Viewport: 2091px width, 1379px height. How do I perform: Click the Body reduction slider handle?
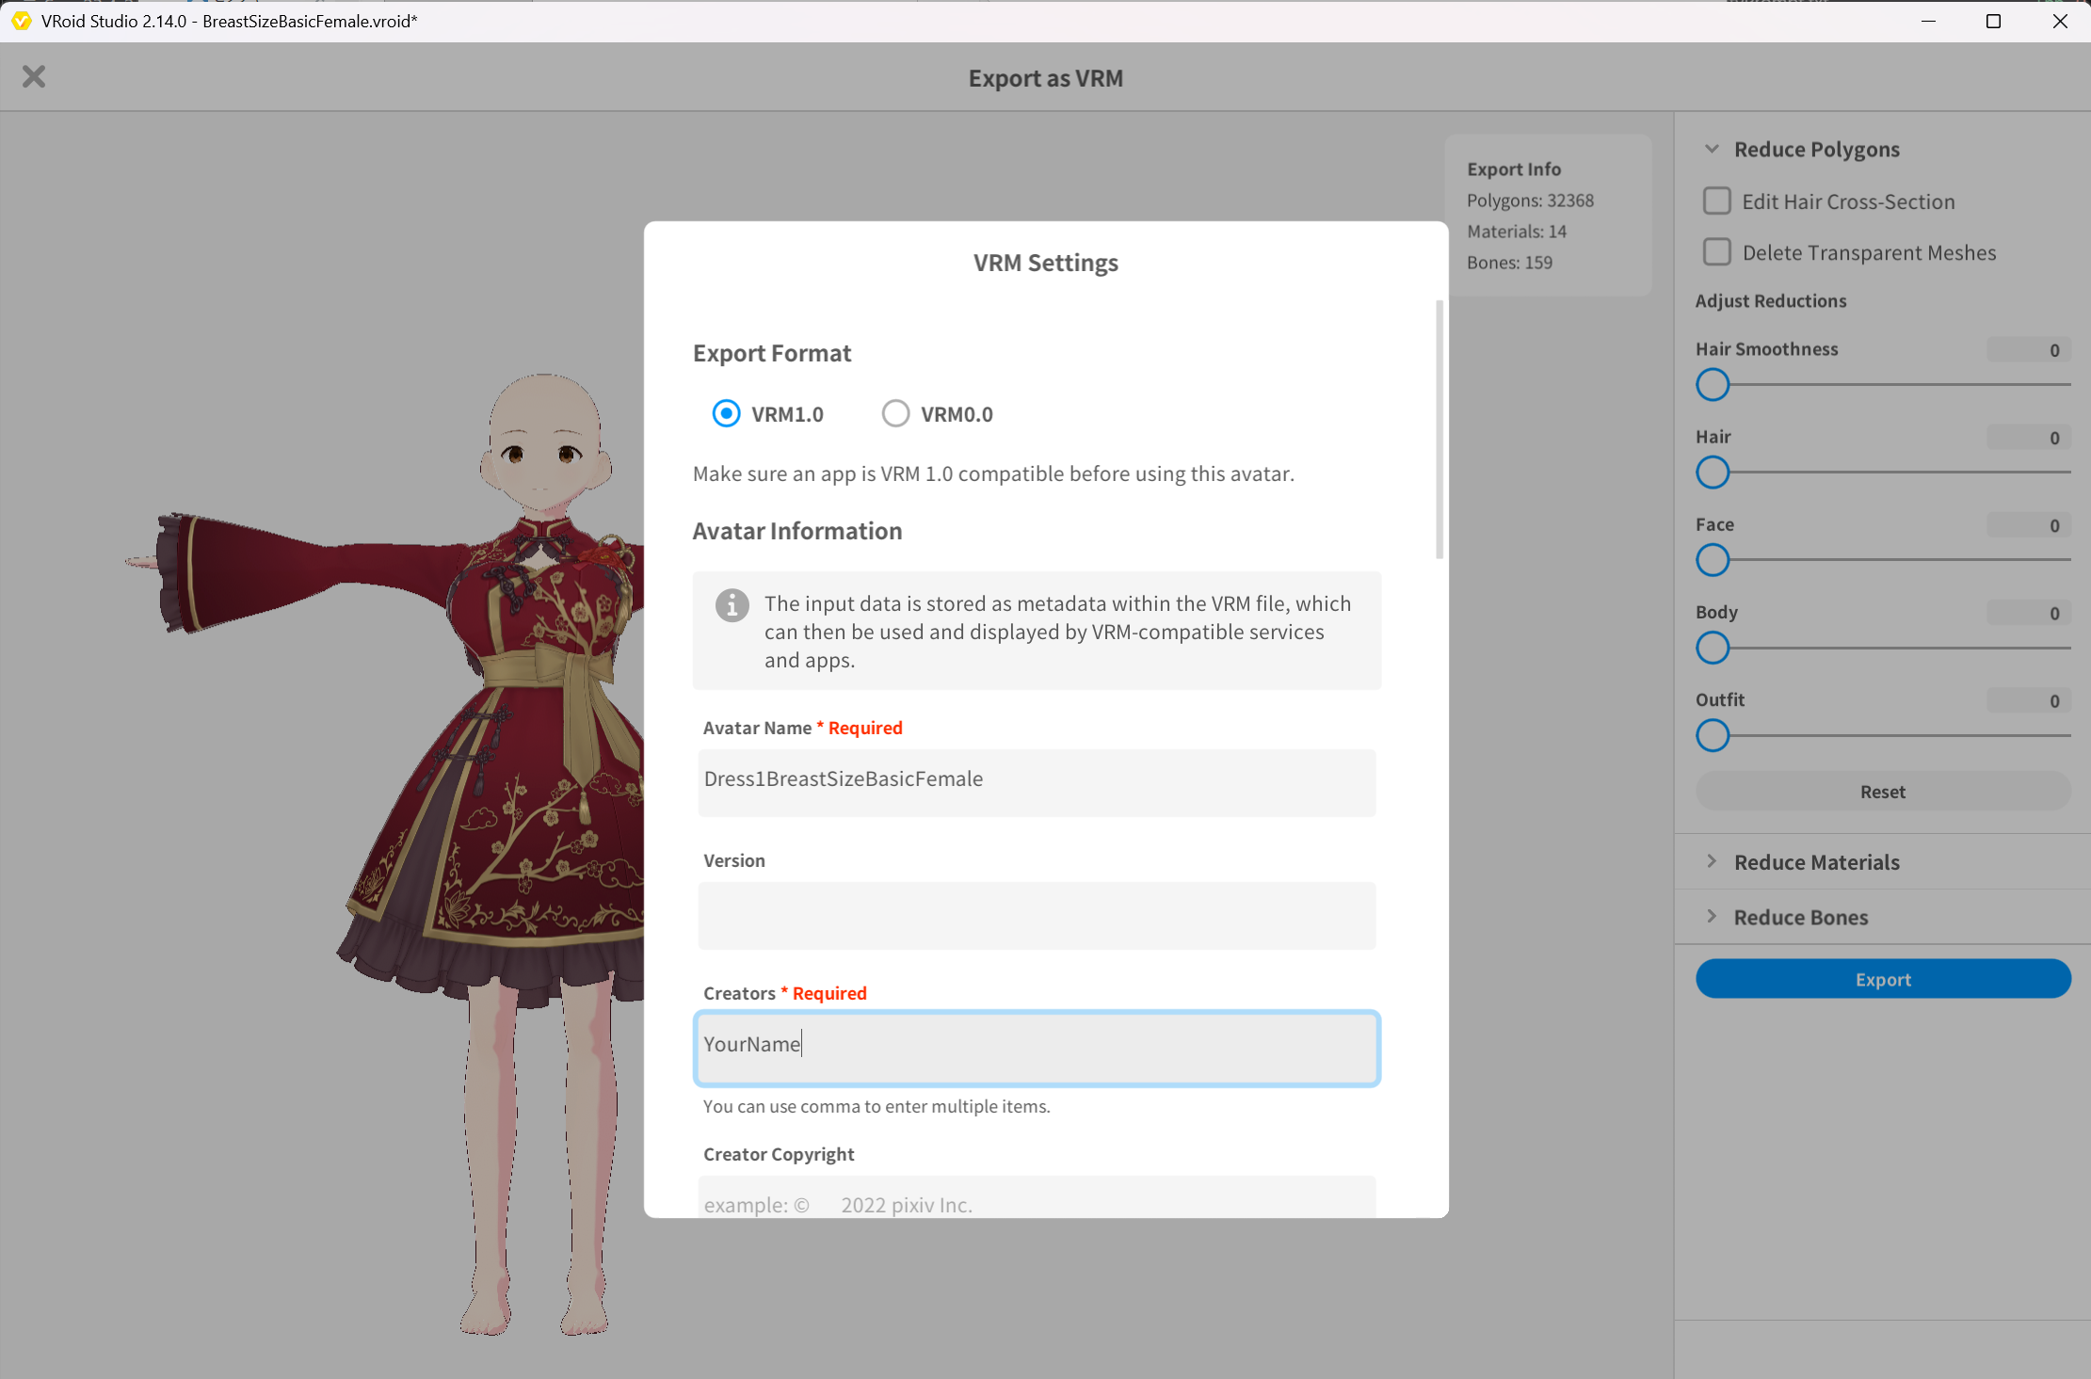[1713, 648]
